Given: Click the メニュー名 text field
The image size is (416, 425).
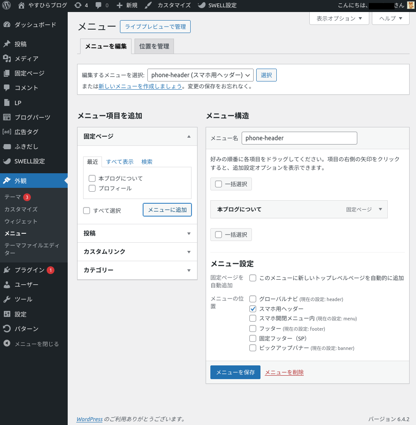Looking at the screenshot, I should tap(299, 138).
